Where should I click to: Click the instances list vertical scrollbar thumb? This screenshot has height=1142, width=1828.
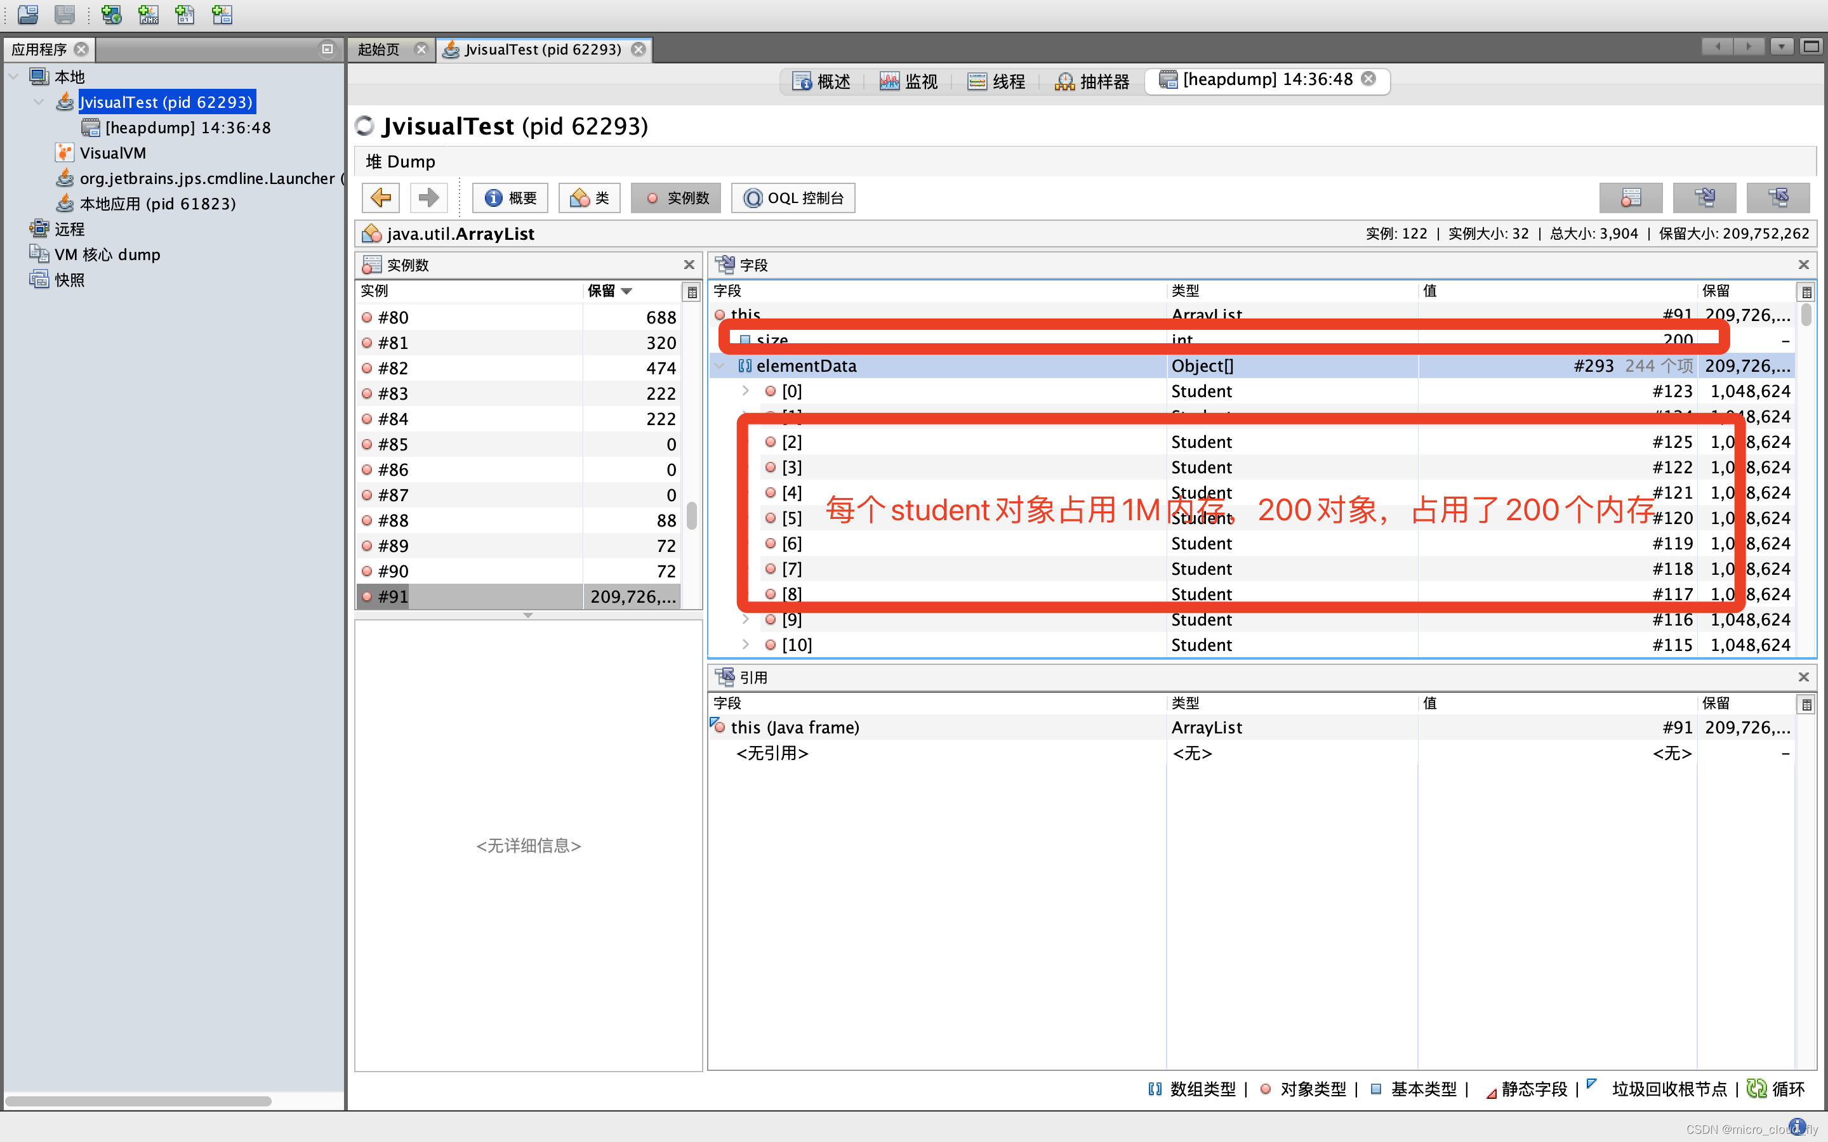pyautogui.click(x=691, y=516)
